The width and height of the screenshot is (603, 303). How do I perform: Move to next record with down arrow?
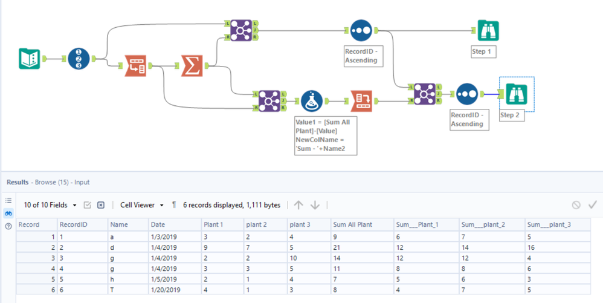315,205
